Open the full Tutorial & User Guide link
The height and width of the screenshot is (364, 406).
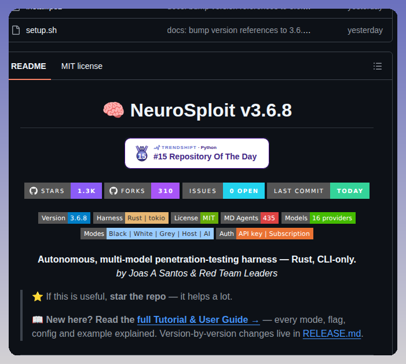click(198, 320)
